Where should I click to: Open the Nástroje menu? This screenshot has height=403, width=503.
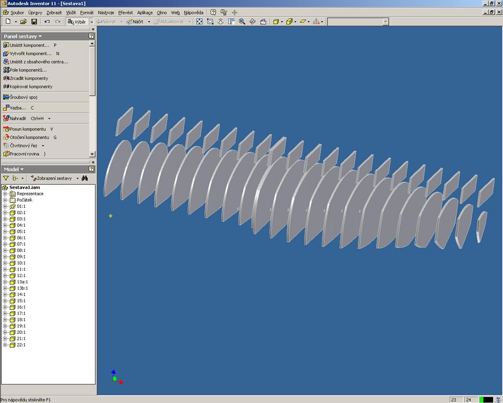[x=106, y=13]
